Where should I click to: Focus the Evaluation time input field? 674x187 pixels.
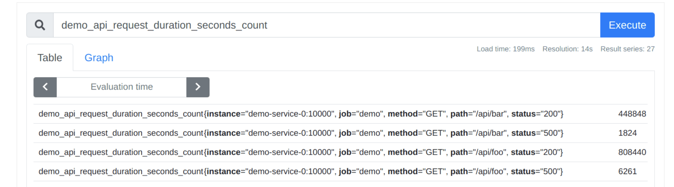tap(122, 87)
